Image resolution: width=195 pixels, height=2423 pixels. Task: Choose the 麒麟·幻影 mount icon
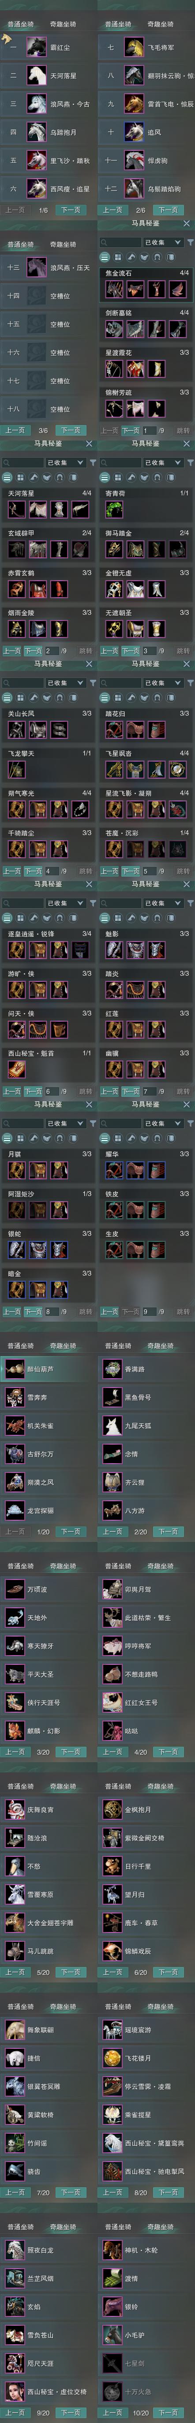pyautogui.click(x=14, y=1731)
